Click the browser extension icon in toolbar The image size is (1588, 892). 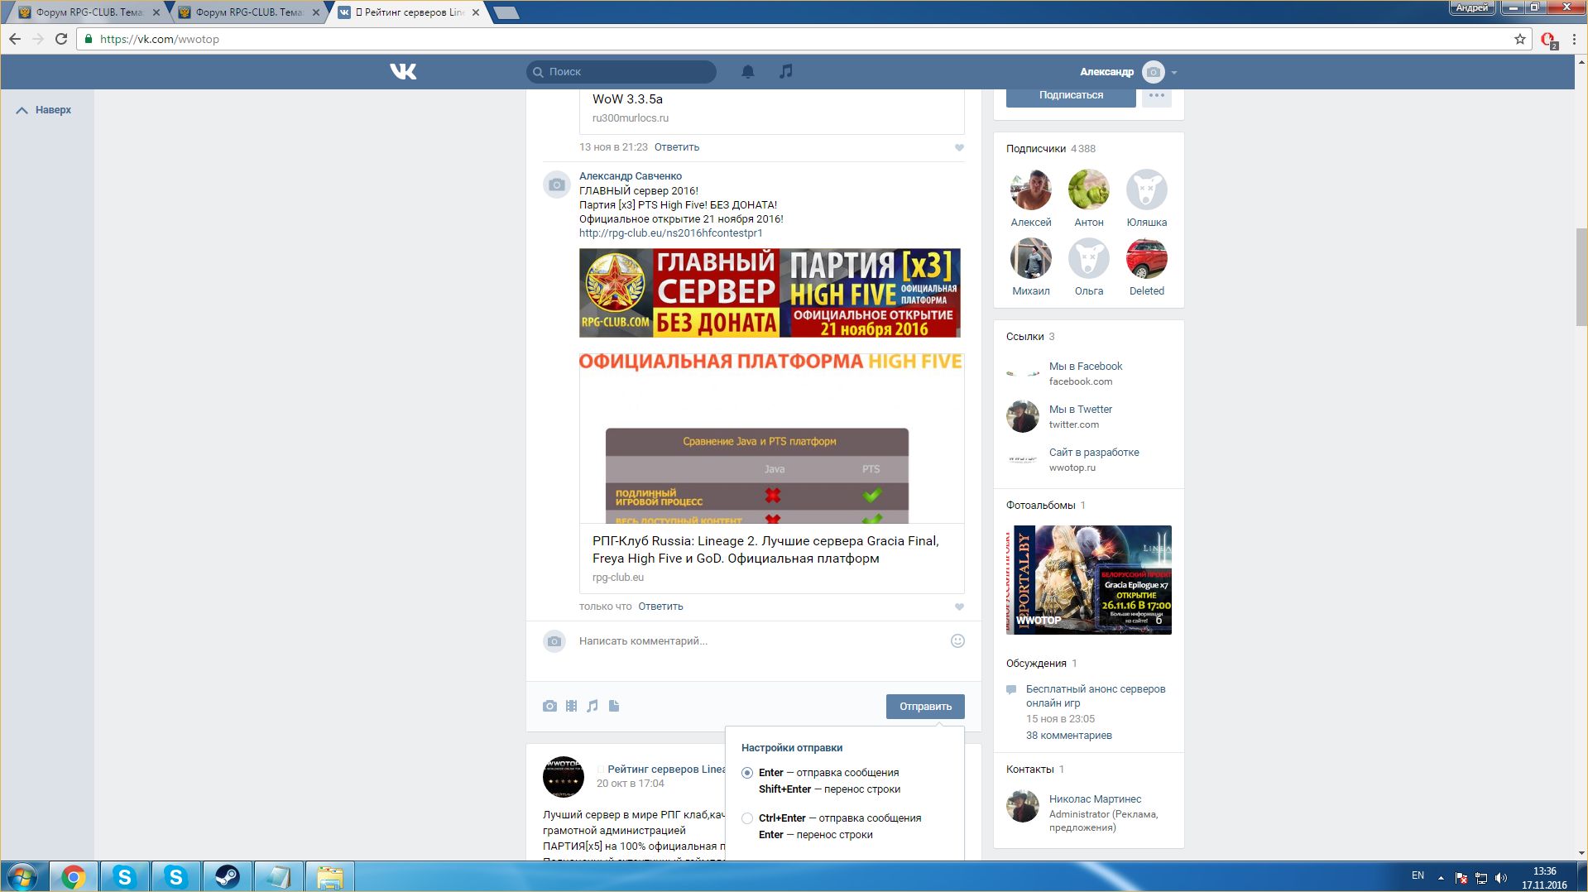click(x=1548, y=39)
